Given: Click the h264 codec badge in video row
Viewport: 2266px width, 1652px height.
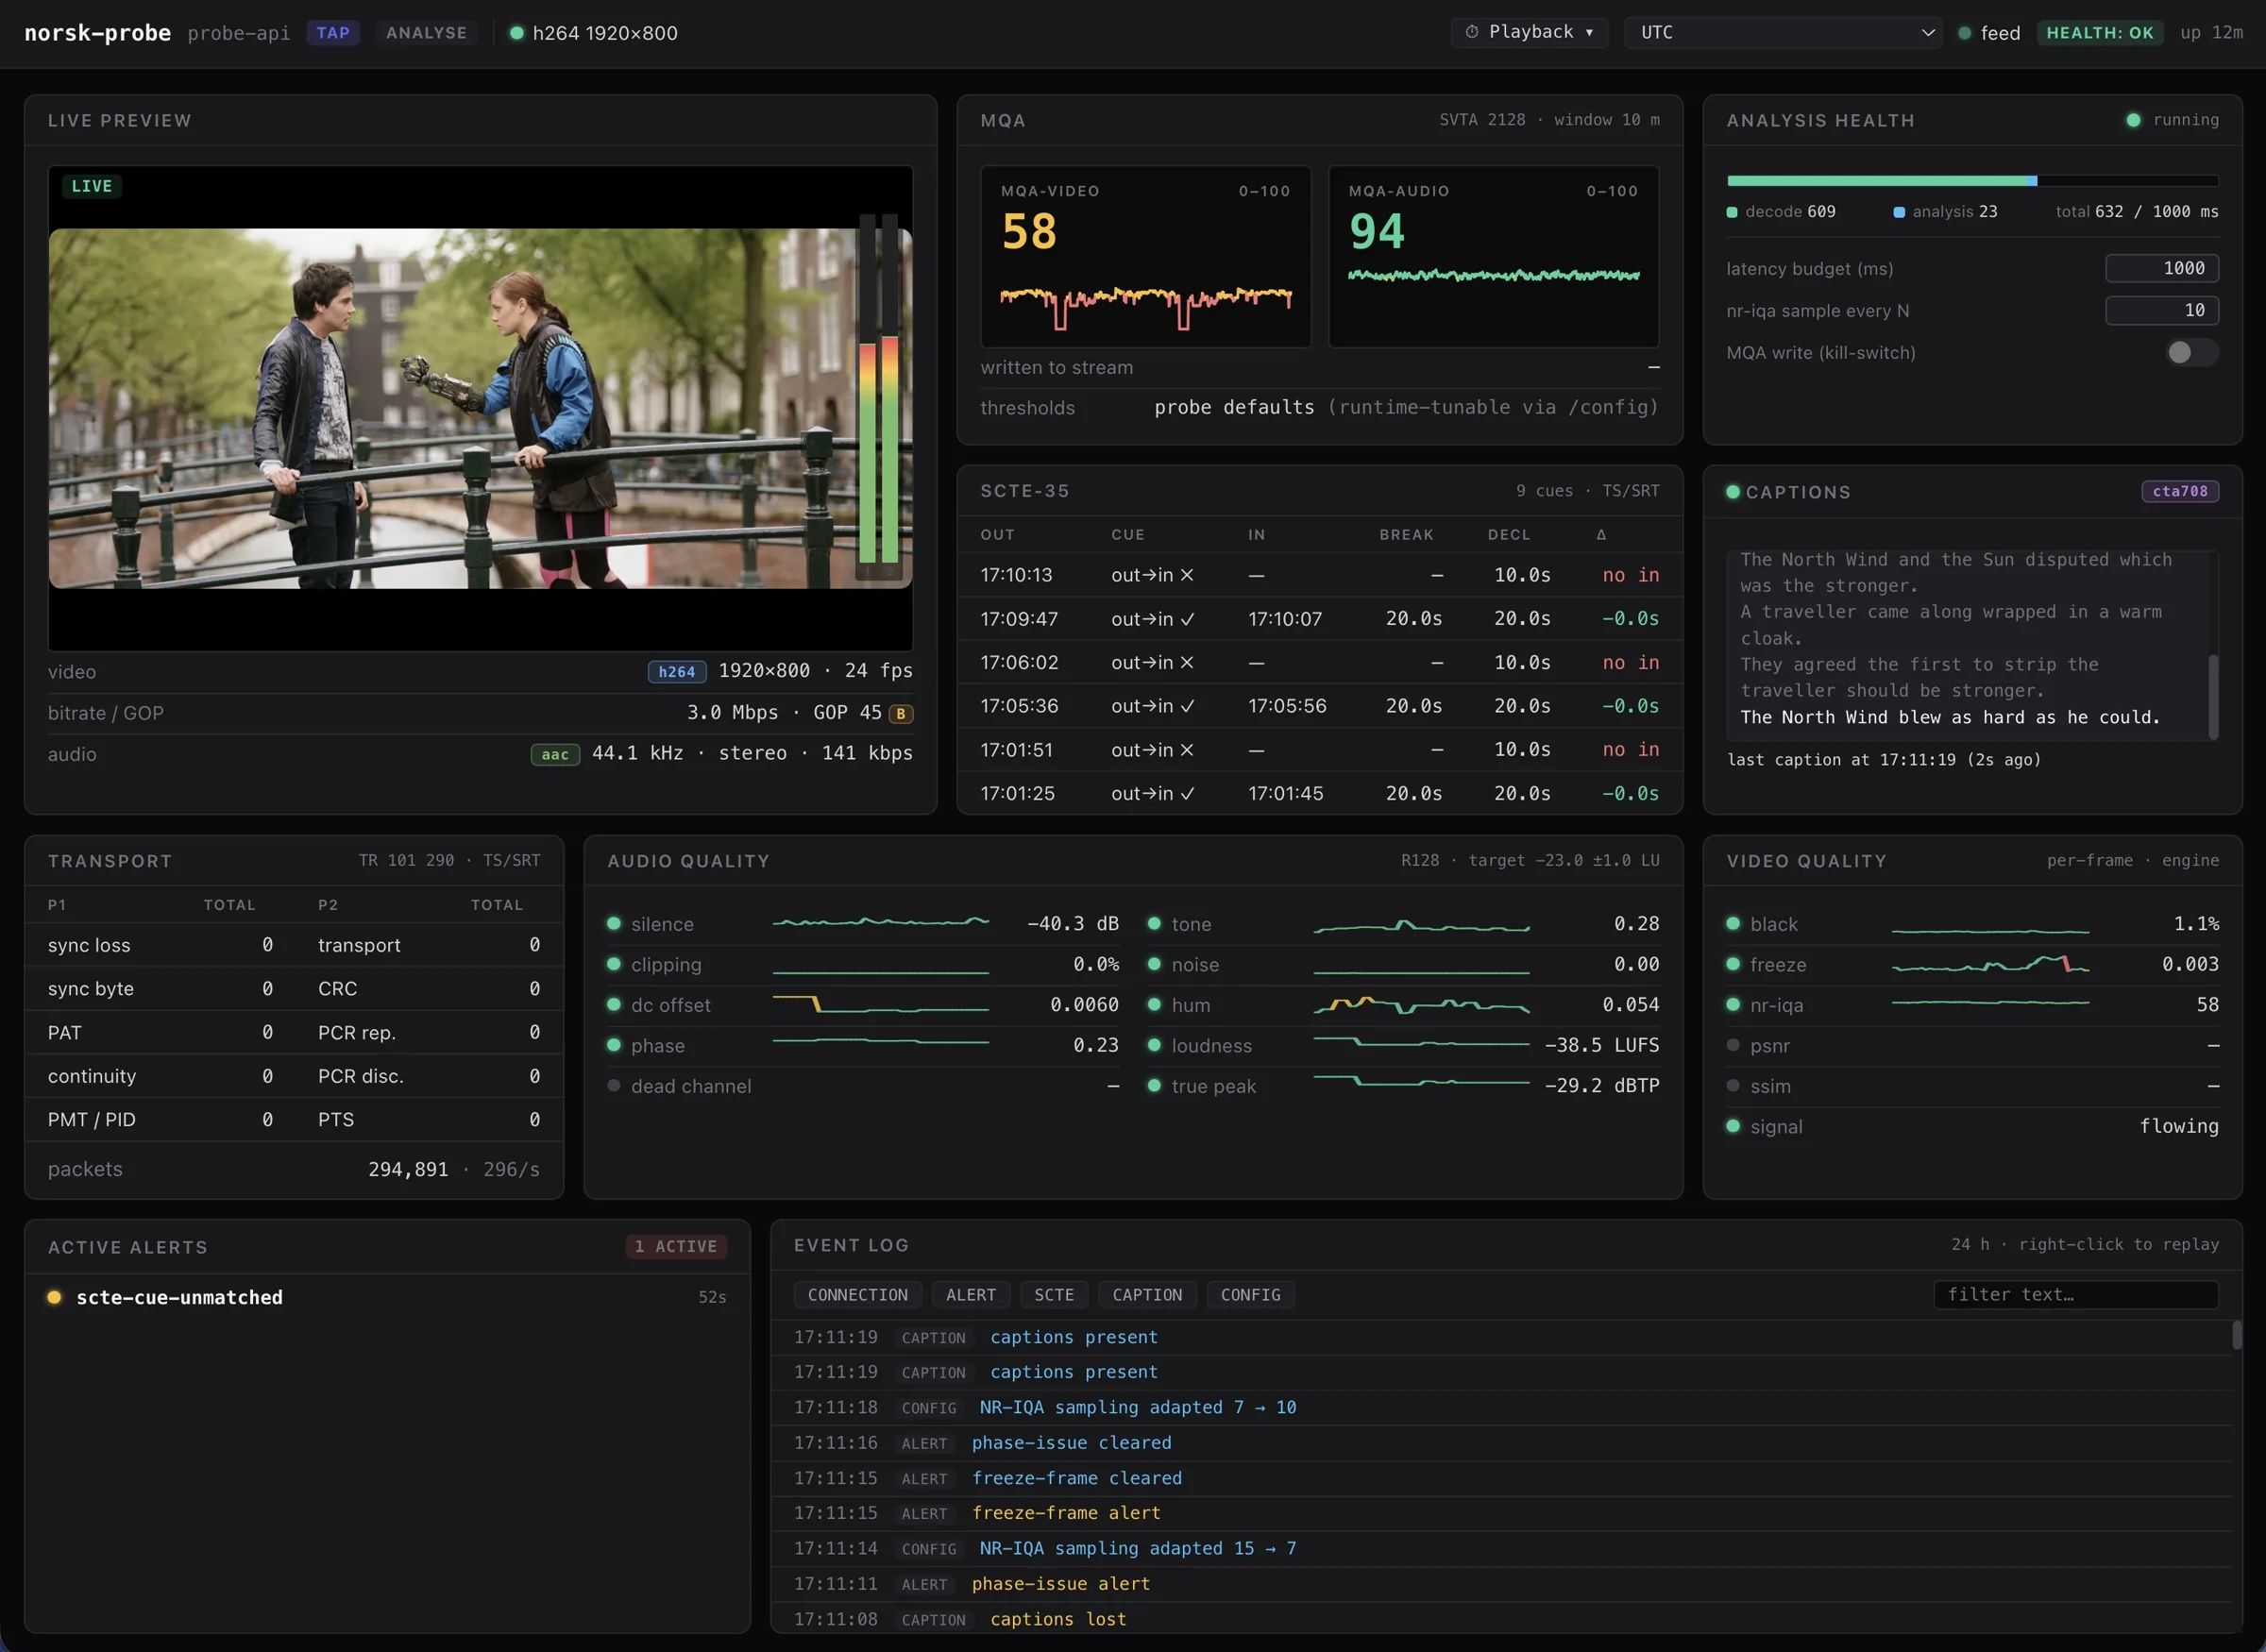Looking at the screenshot, I should coord(677,672).
